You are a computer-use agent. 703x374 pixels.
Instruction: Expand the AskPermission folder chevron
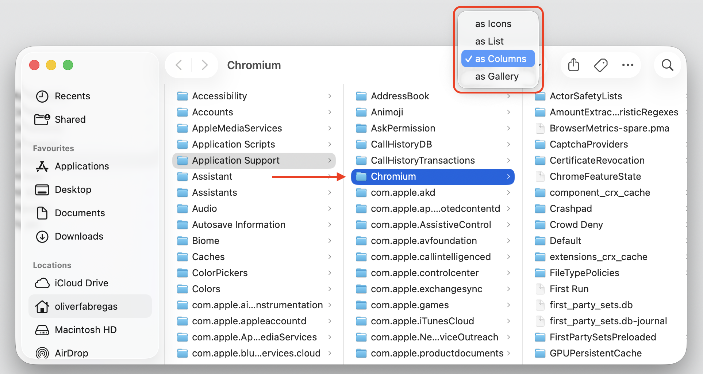point(508,128)
